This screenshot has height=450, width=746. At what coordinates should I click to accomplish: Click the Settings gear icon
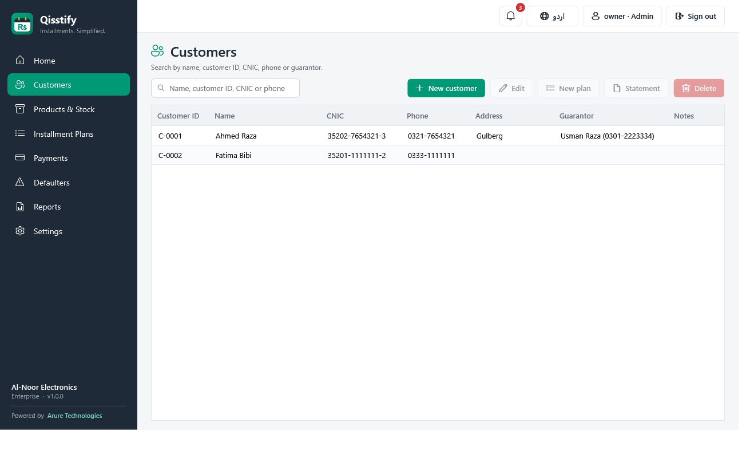20,231
